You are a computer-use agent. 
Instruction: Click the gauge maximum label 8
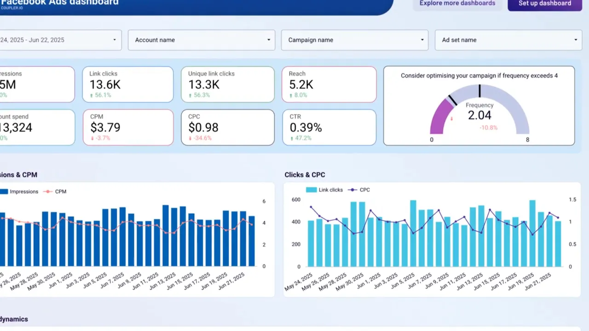[527, 140]
